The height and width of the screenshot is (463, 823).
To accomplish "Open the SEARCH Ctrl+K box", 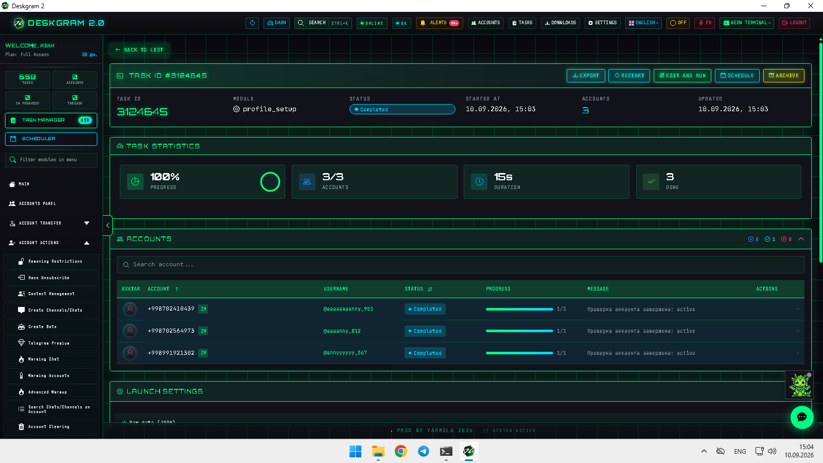I will click(x=323, y=23).
